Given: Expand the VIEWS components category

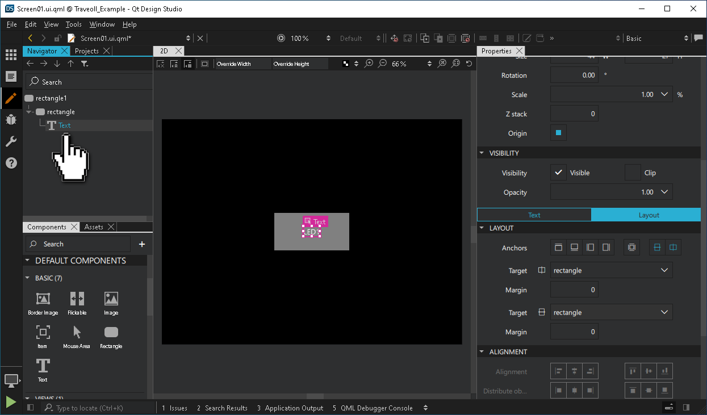Looking at the screenshot, I should click(27, 397).
